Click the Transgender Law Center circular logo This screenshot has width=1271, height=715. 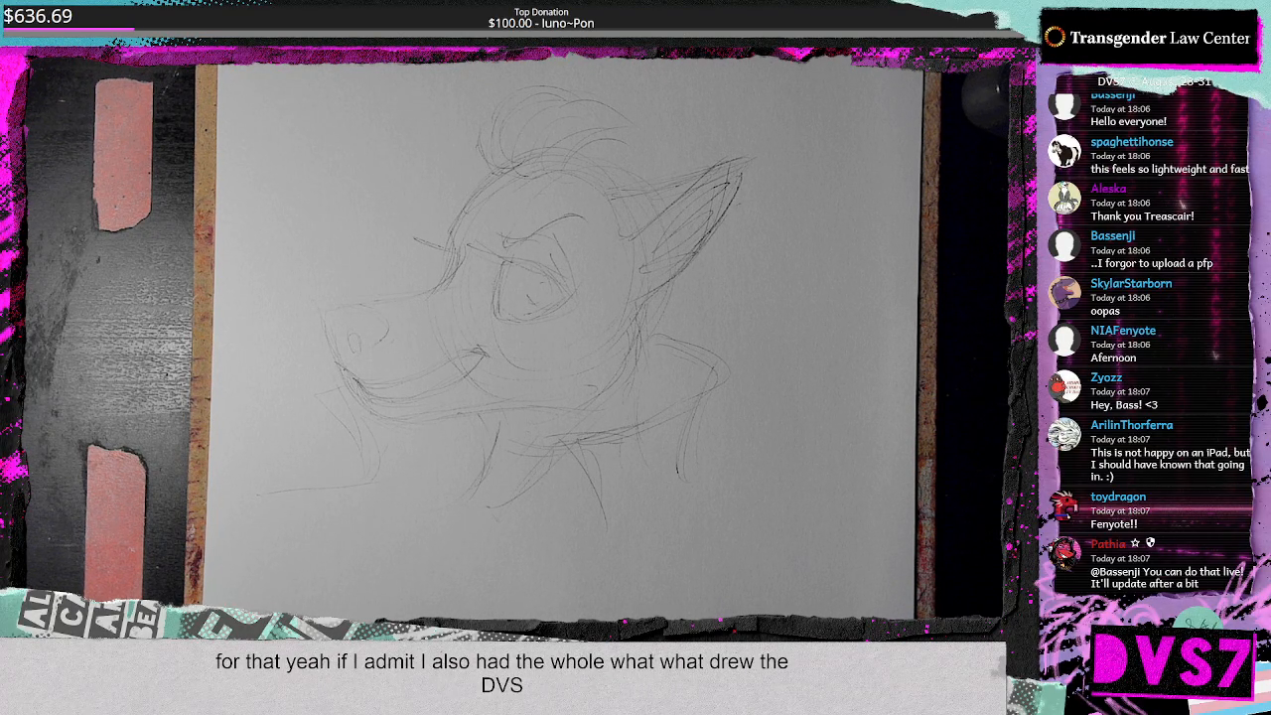click(x=1054, y=38)
